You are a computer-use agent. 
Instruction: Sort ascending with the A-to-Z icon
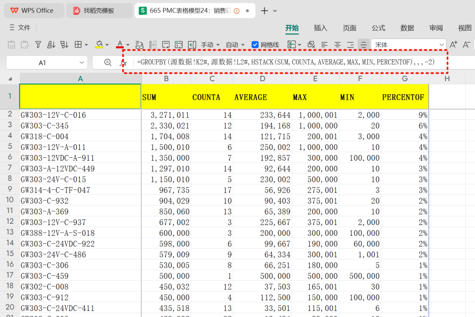(51, 45)
